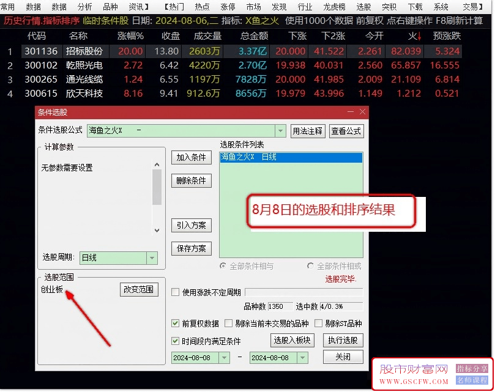Open the 品种 menu
Screen dimensions: 495x392
point(111,7)
